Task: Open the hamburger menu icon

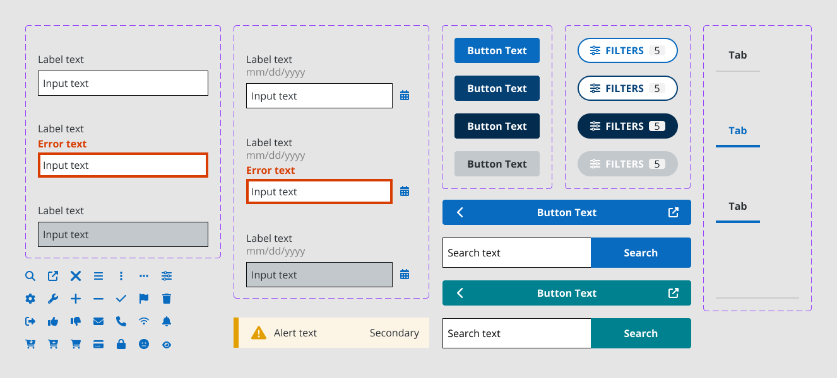Action: pyautogui.click(x=98, y=276)
